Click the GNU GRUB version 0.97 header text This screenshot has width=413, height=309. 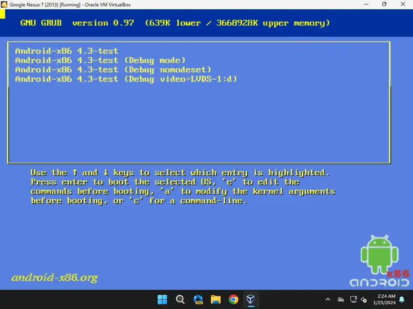coord(175,23)
